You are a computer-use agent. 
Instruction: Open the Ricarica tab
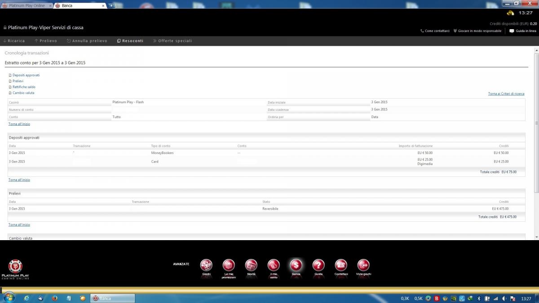[x=14, y=41]
